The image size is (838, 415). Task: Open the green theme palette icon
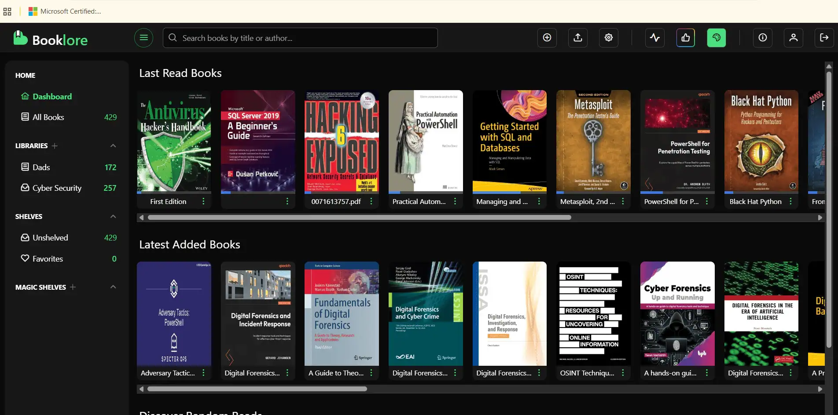click(x=717, y=38)
